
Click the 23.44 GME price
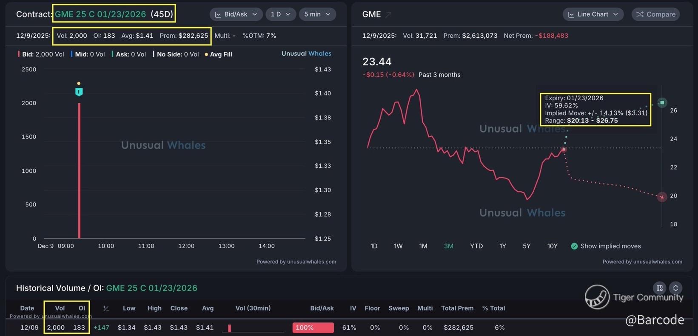tap(377, 62)
